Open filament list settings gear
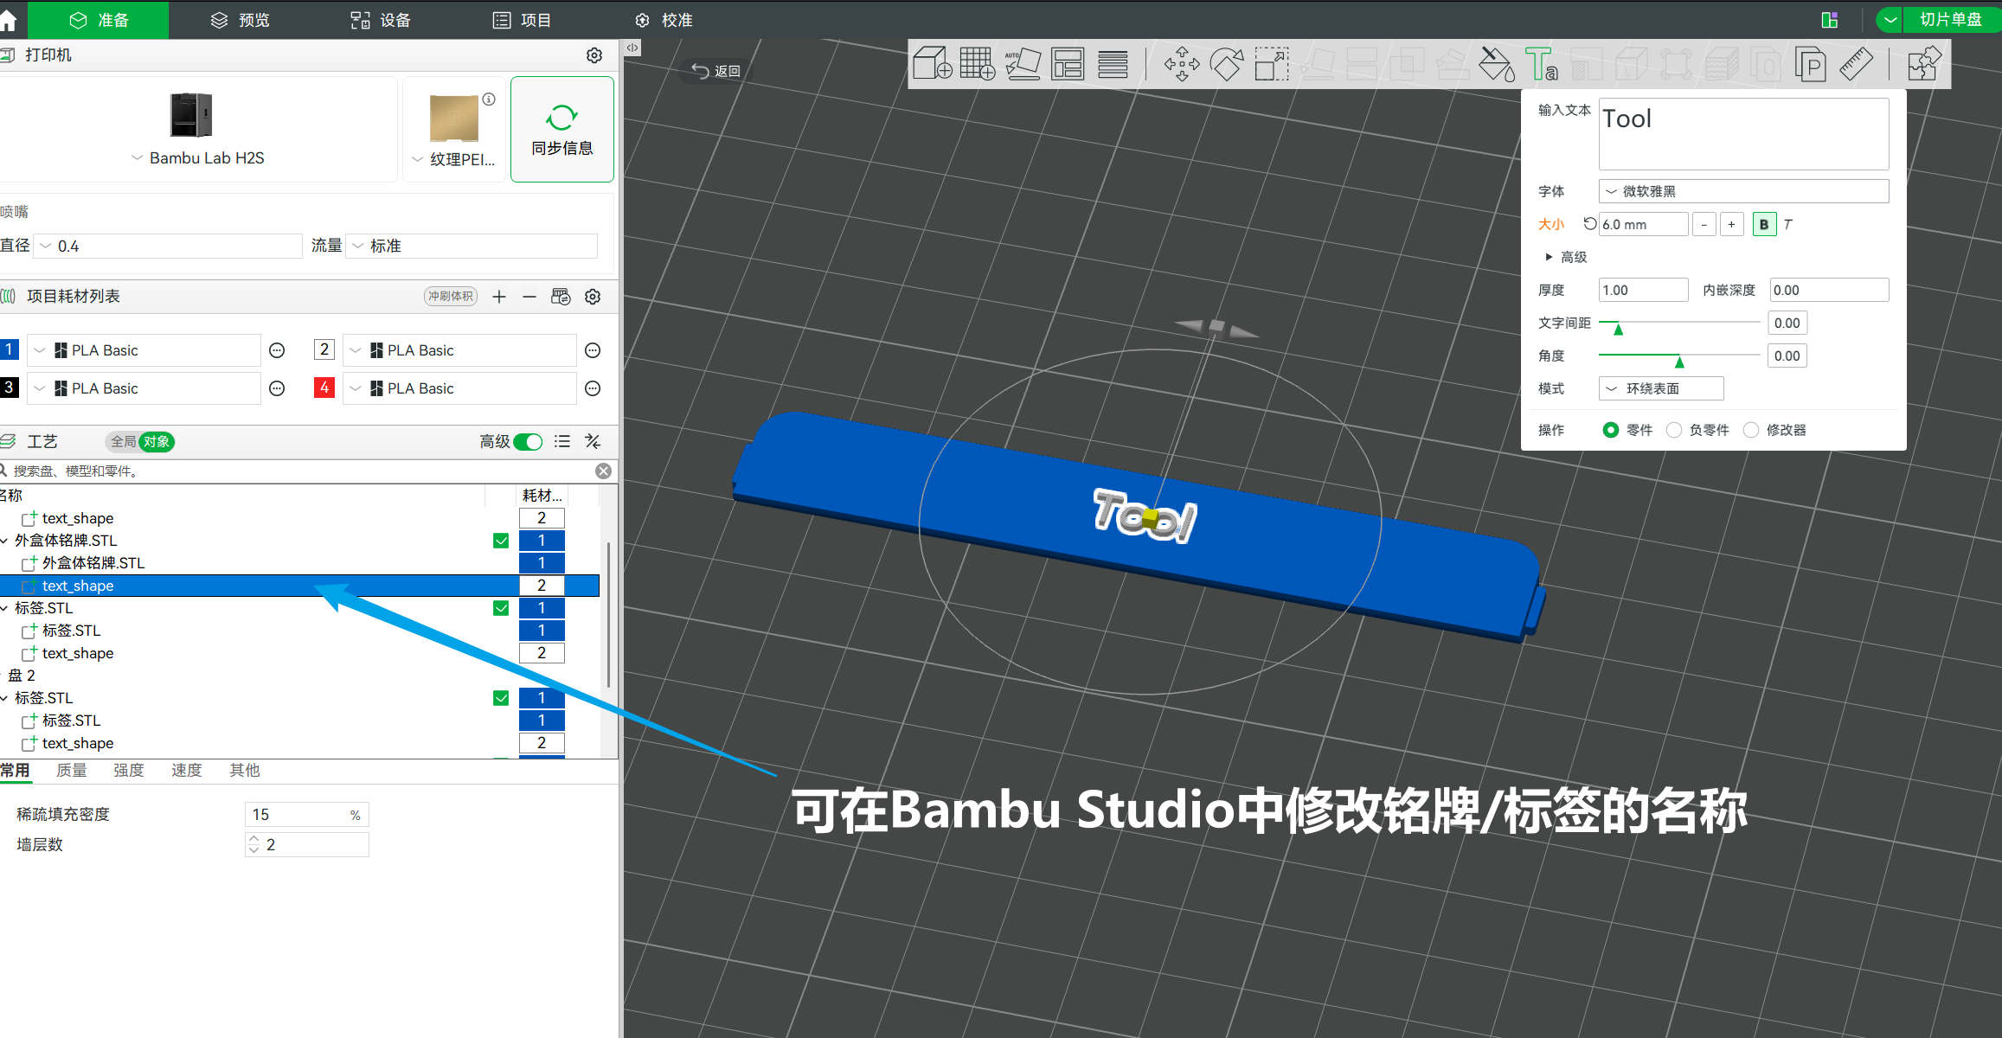 point(593,297)
